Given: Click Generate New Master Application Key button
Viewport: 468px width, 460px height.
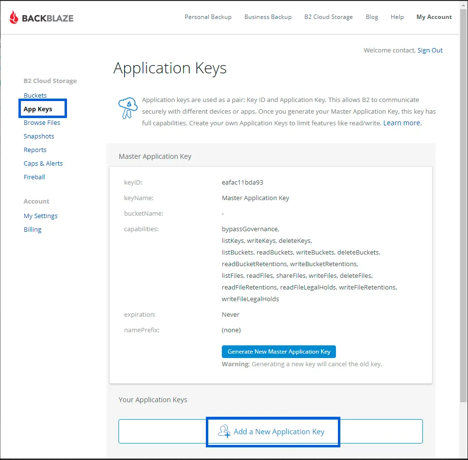Looking at the screenshot, I should pyautogui.click(x=279, y=352).
